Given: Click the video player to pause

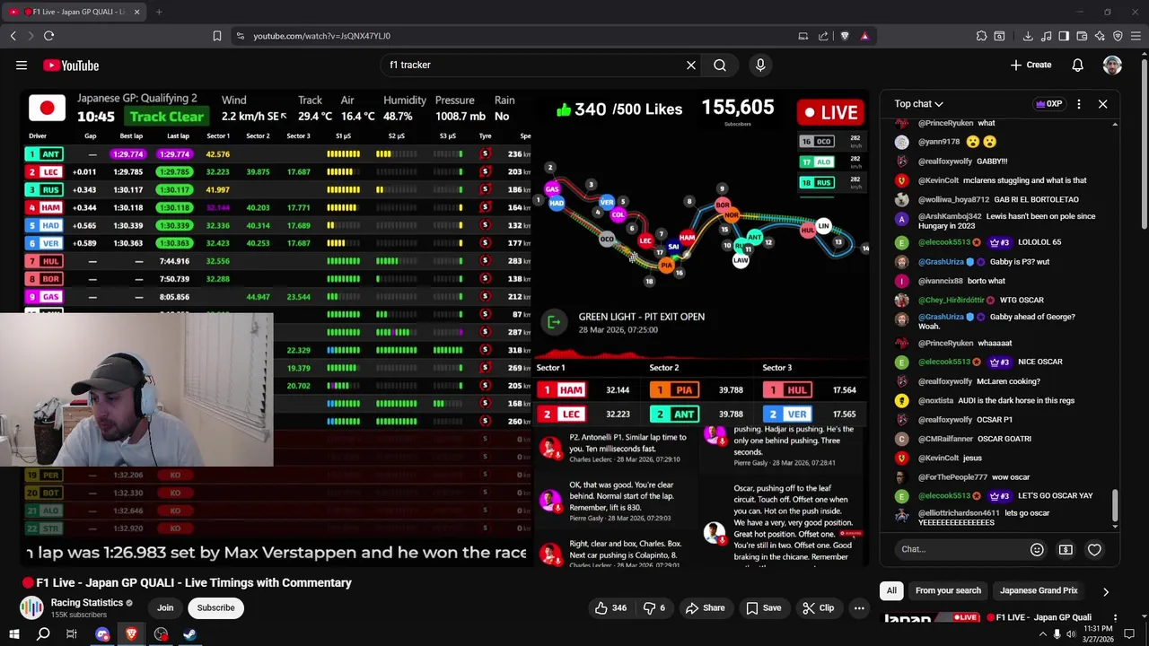Looking at the screenshot, I should click(444, 327).
